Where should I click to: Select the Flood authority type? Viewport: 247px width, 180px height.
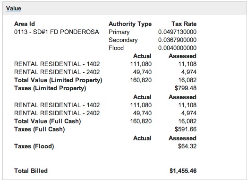(116, 48)
